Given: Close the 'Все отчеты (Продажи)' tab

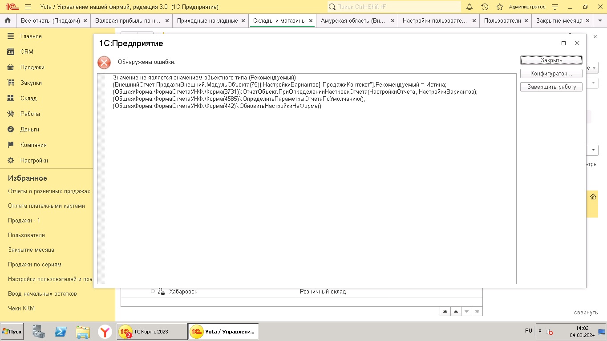Looking at the screenshot, I should (x=85, y=21).
